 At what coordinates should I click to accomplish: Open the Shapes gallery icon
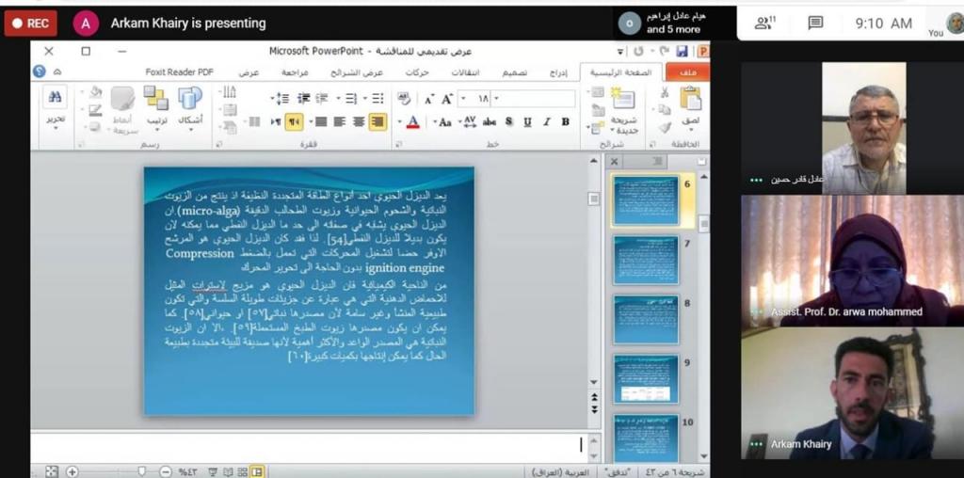[x=190, y=100]
